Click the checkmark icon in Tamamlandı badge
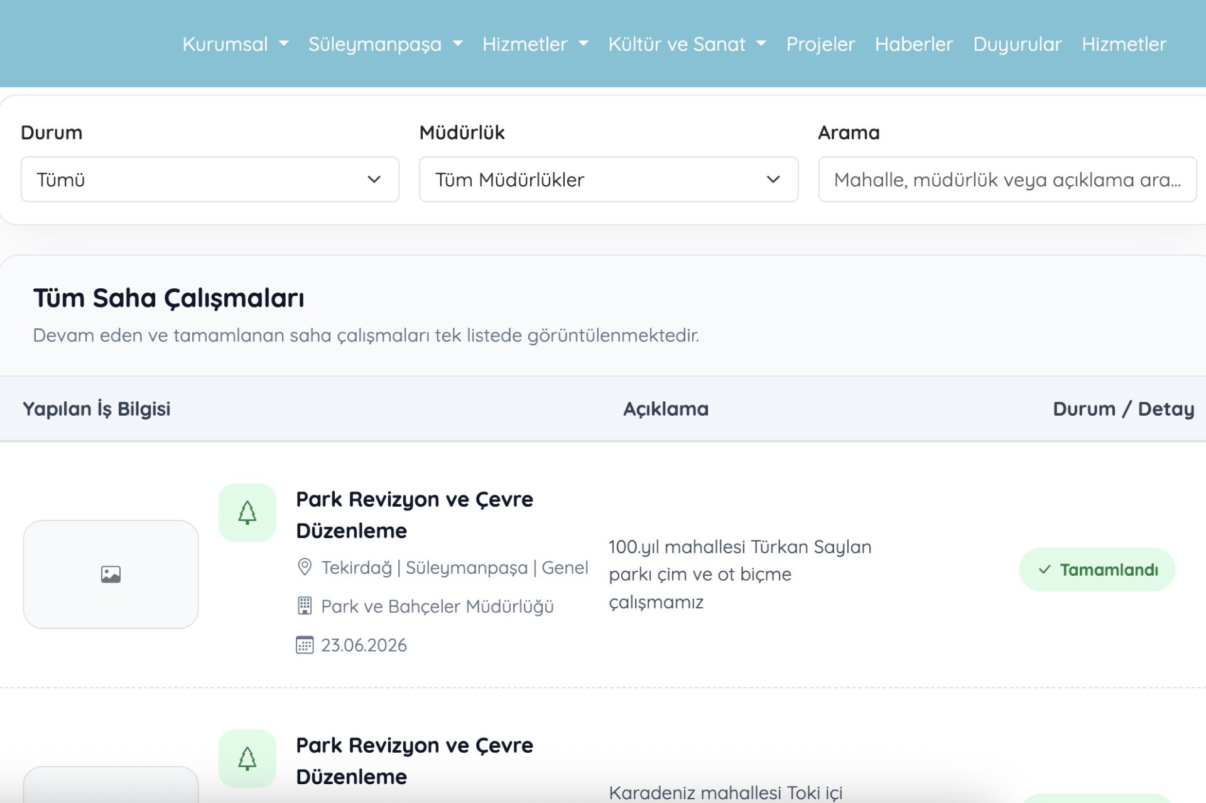 click(1045, 569)
